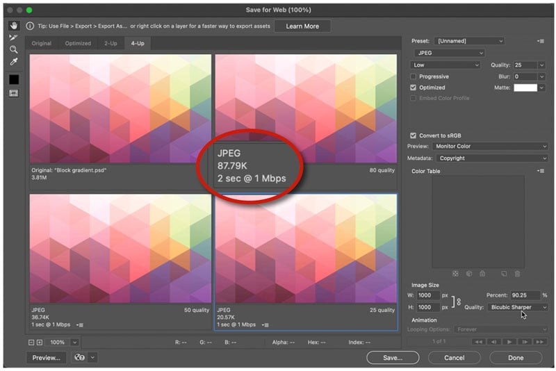This screenshot has width=556, height=371.
Task: Pick the Eyedropper tool
Action: pyautogui.click(x=13, y=62)
